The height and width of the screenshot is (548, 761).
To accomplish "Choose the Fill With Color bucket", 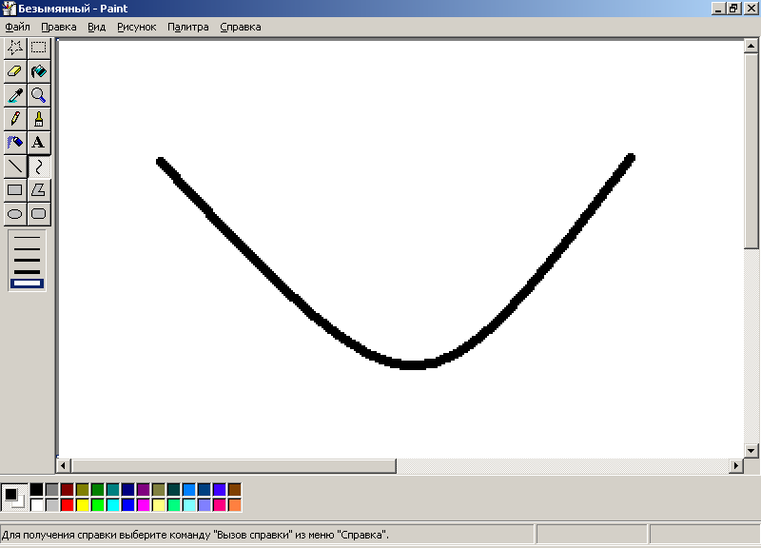I will coord(39,71).
